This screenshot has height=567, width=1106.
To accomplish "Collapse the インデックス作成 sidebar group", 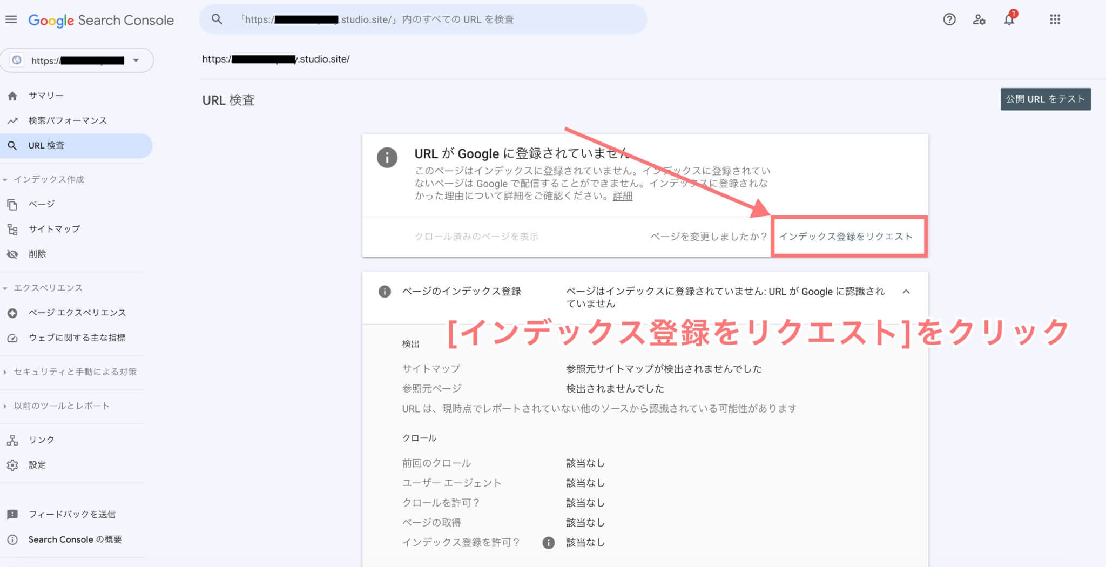I will pyautogui.click(x=5, y=180).
